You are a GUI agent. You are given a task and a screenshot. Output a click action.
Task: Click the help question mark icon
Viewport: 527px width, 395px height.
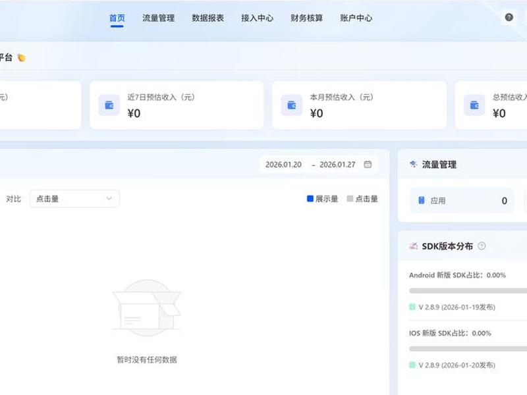tap(509, 17)
